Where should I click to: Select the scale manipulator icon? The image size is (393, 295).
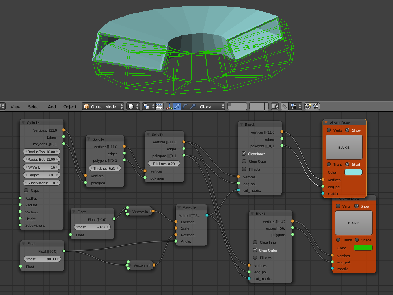(x=192, y=106)
